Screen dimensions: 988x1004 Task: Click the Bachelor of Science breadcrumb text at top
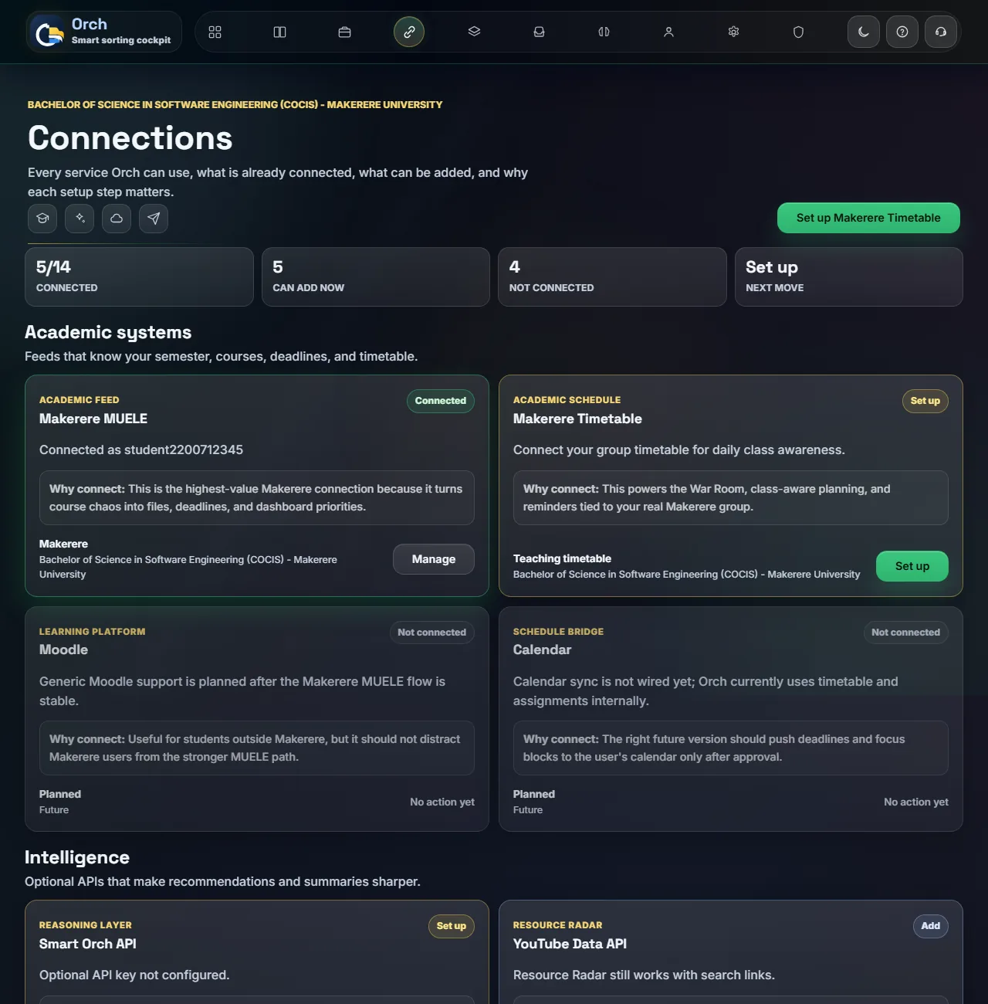pyautogui.click(x=235, y=104)
